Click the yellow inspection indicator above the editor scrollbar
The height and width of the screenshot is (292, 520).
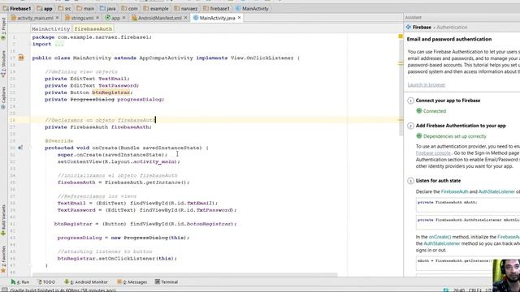tap(401, 36)
